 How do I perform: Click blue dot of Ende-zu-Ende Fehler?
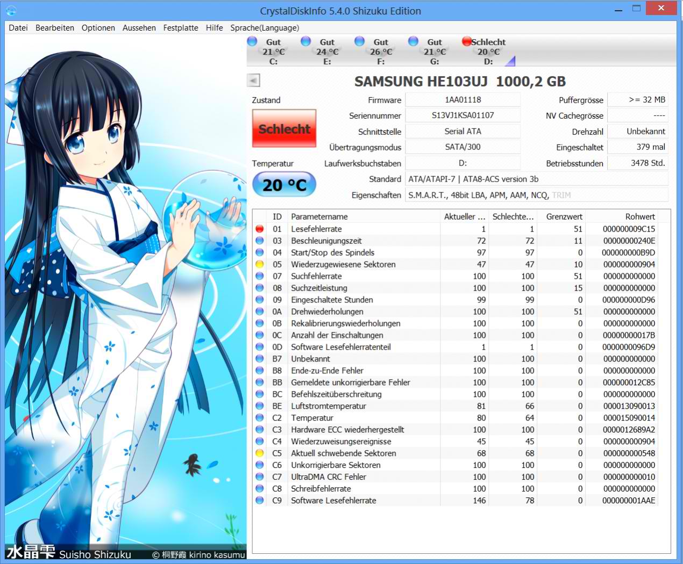[x=260, y=371]
